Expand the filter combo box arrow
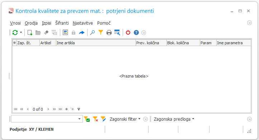The height and width of the screenshot is (140, 259). point(79,119)
